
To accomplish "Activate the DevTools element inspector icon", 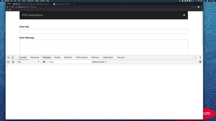I will click(x=8, y=57).
